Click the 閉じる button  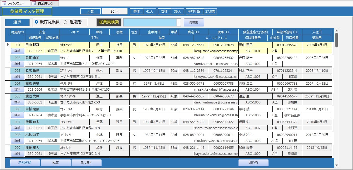tap(253, 163)
